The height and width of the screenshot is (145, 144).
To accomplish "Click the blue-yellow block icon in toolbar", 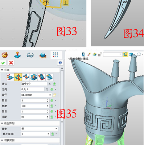I will click(x=95, y=54).
